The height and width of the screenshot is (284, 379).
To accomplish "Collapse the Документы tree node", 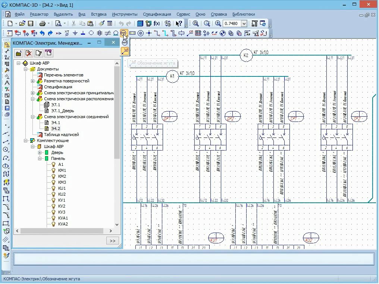I will point(25,69).
